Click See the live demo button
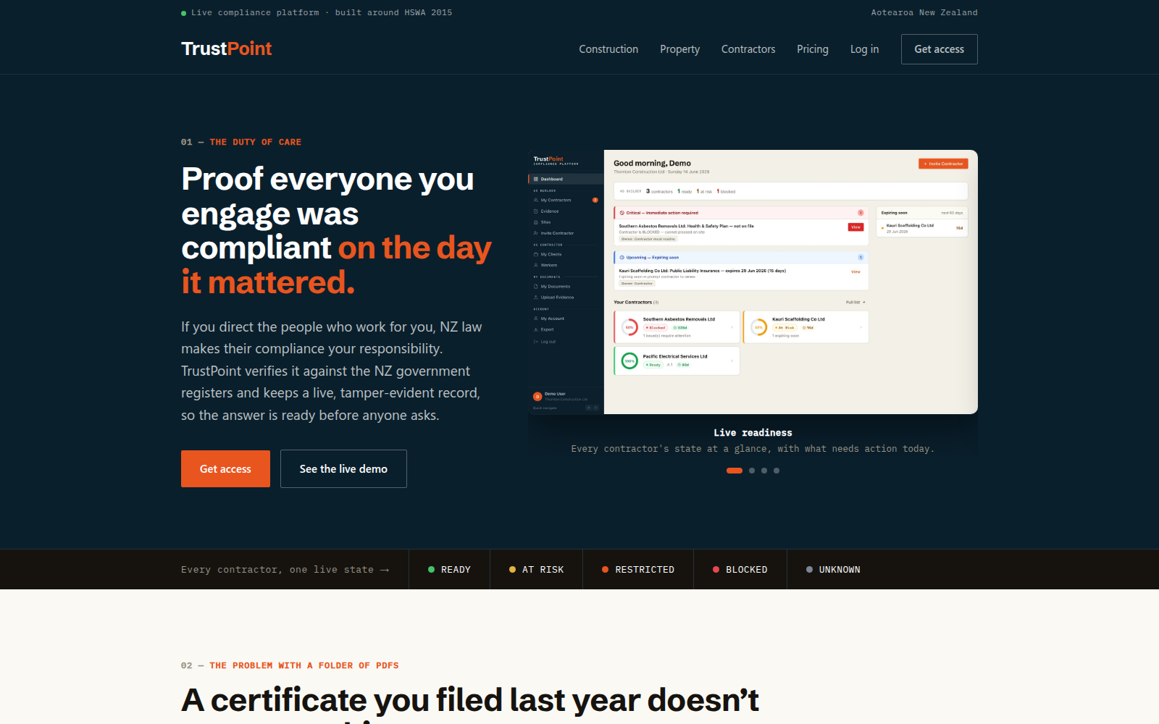Screen dimensions: 1159x724 [343, 468]
